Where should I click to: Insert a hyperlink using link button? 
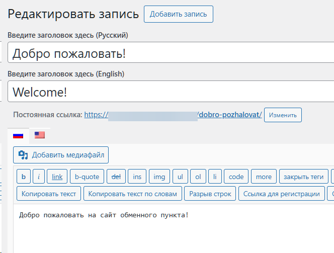(x=57, y=177)
